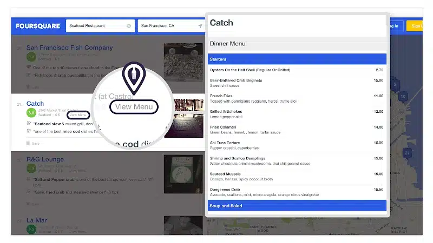This screenshot has width=433, height=243.
Task: Click the tip icon beside Seafood stew
Action: click(x=28, y=124)
